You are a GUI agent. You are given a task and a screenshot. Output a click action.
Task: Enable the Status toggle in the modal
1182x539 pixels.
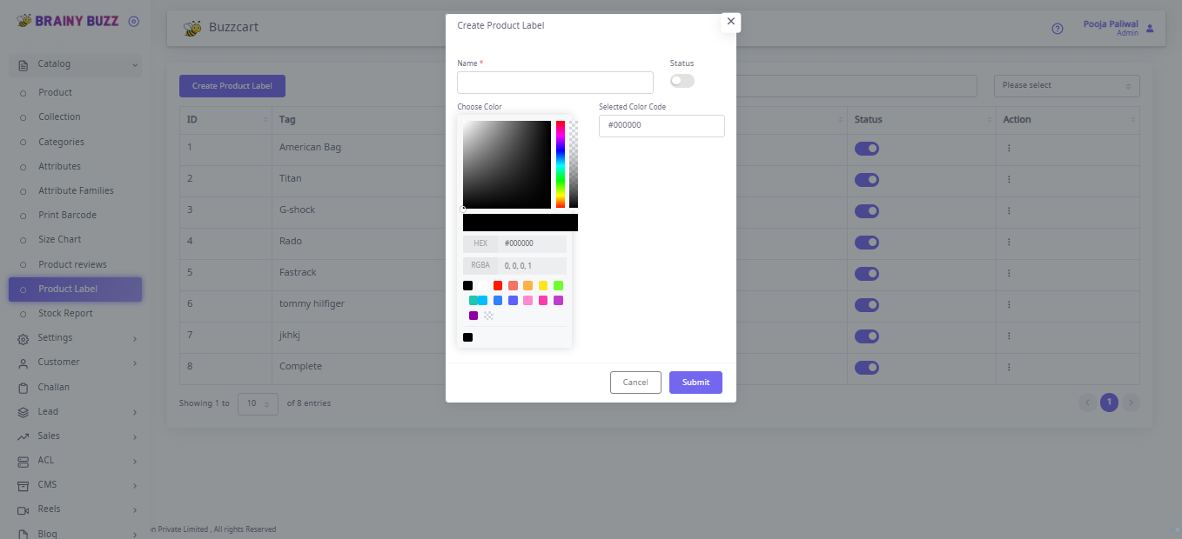click(682, 80)
